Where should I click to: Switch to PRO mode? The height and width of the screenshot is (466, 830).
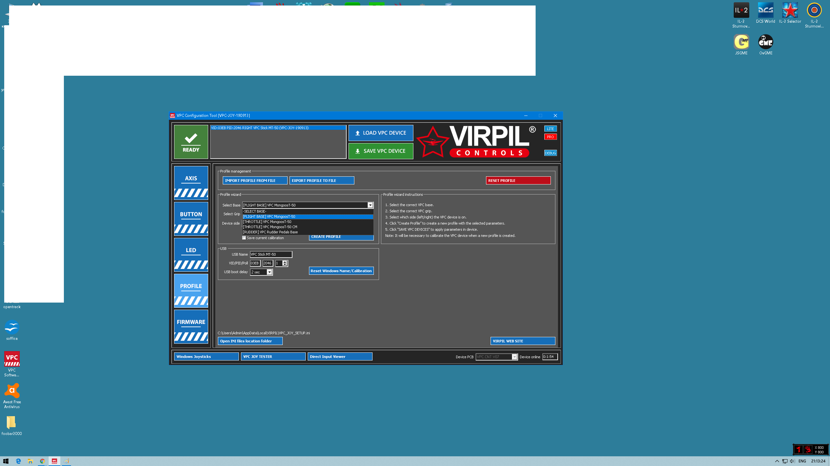550,137
